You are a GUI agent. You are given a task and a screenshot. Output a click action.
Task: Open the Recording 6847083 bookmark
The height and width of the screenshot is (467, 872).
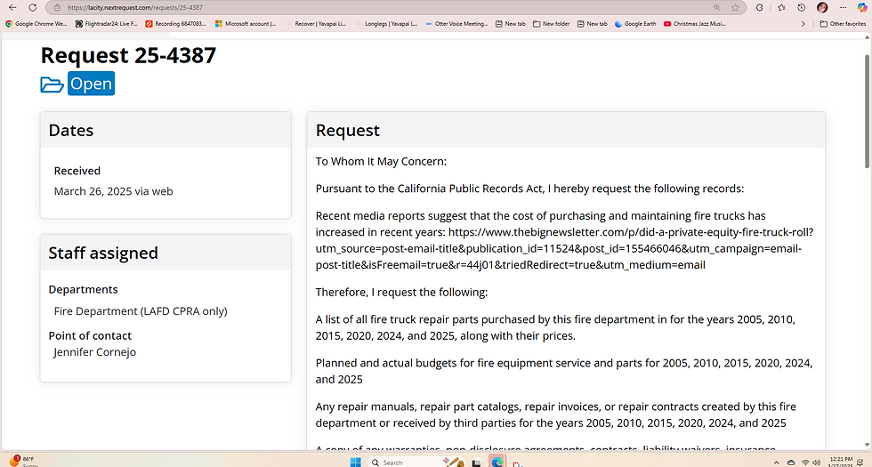point(176,24)
